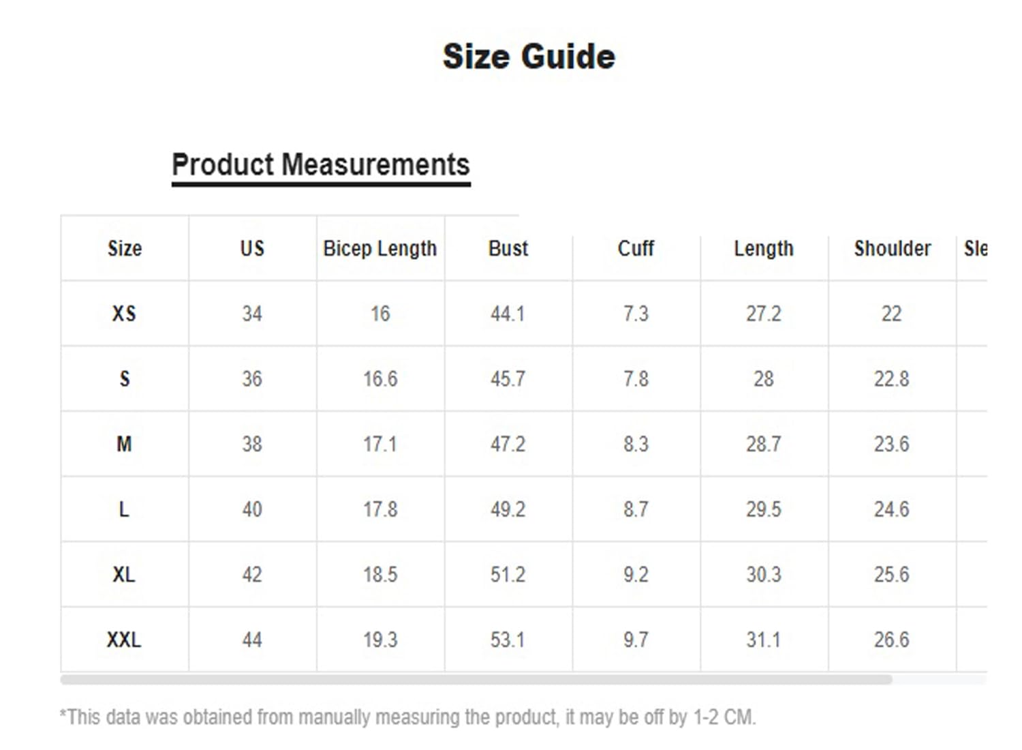Select the S size row label
This screenshot has height=750, width=1022.
tap(124, 379)
